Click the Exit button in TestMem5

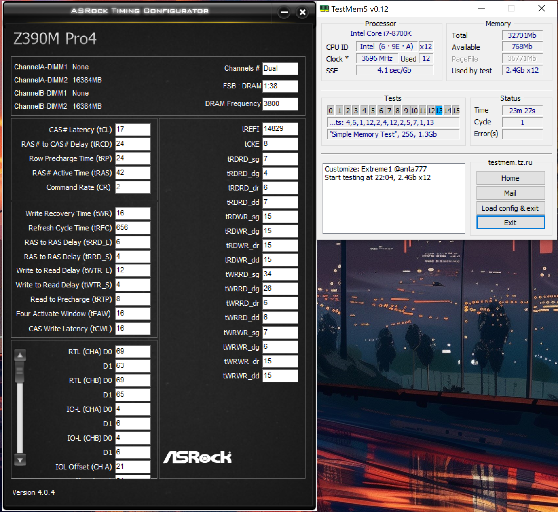tap(511, 223)
